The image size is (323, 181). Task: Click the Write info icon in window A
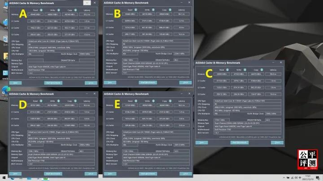pyautogui.click(x=59, y=10)
